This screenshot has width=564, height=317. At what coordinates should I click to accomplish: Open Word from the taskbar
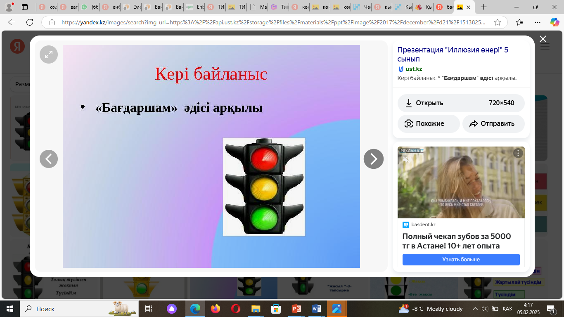coord(317,309)
